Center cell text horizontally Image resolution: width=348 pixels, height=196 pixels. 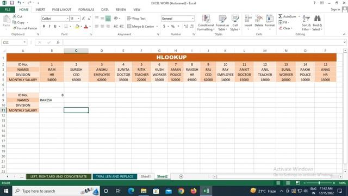click(102, 27)
